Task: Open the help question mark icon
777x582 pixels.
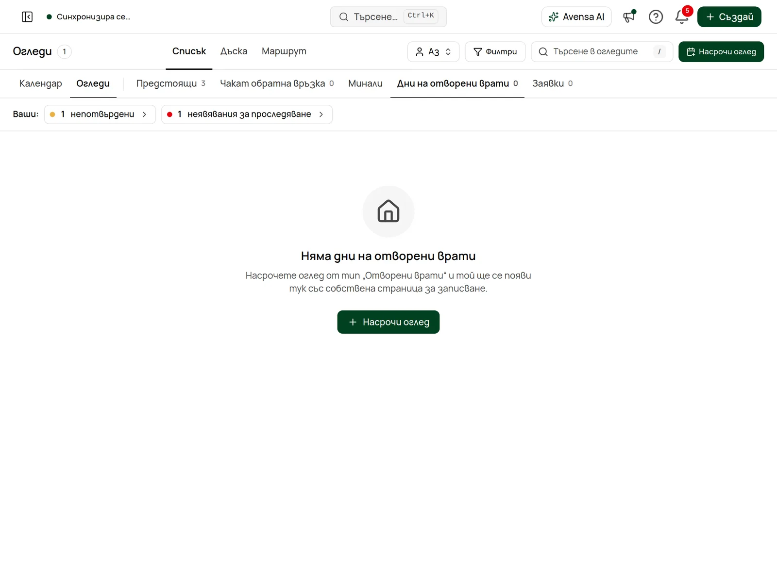Action: click(656, 17)
